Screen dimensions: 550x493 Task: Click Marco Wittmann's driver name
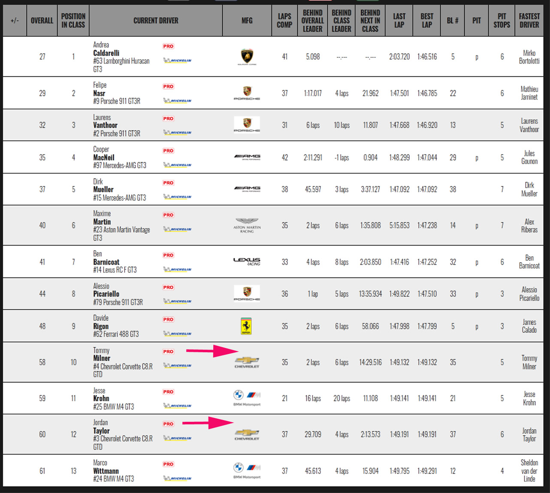[x=106, y=471]
